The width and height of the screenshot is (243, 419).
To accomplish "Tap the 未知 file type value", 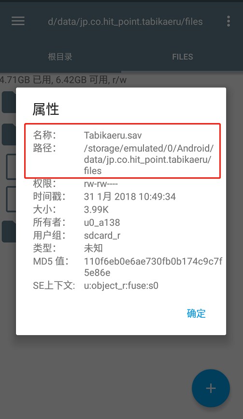I will [93, 248].
